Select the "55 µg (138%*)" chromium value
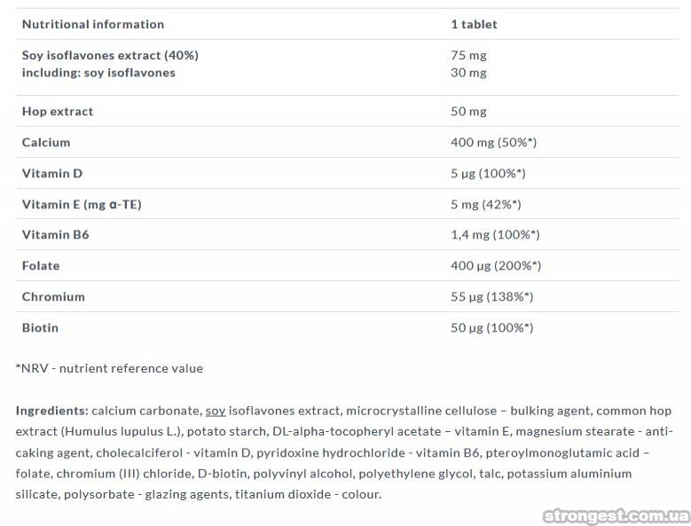 491,296
